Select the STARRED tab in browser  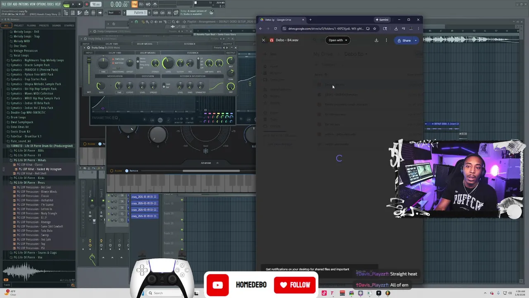pyautogui.click(x=69, y=25)
